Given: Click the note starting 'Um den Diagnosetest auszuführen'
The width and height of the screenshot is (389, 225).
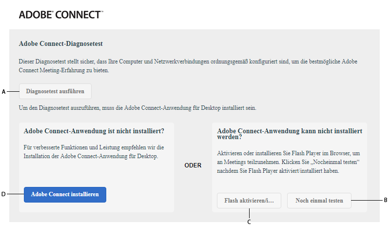Looking at the screenshot, I should coord(137,107).
